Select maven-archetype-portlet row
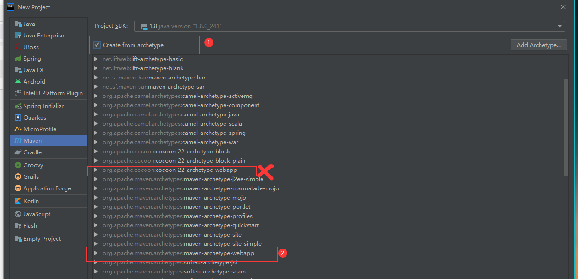This screenshot has width=578, height=279. coord(327,207)
